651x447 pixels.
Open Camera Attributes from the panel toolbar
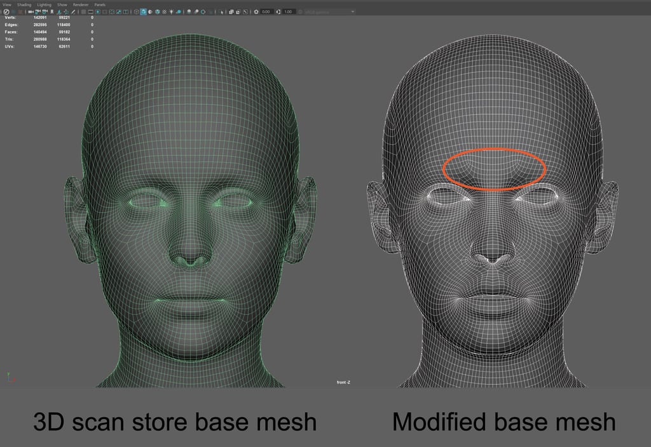pos(45,11)
